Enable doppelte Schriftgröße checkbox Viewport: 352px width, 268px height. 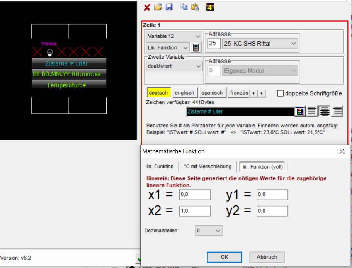(x=281, y=93)
